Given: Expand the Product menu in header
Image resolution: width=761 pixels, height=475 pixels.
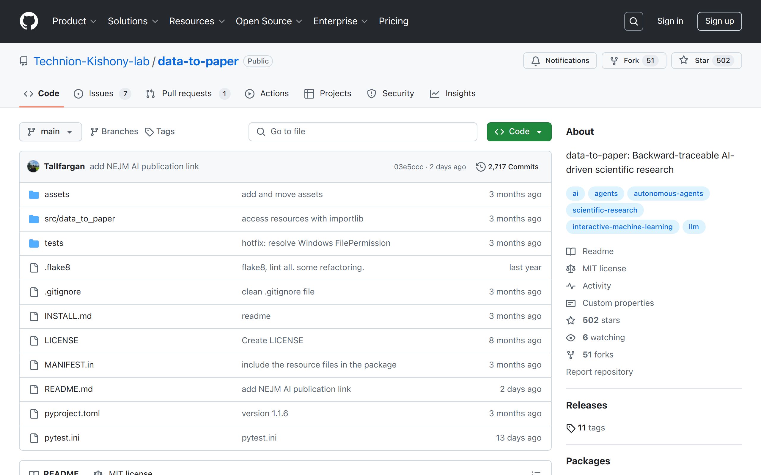Looking at the screenshot, I should (74, 21).
